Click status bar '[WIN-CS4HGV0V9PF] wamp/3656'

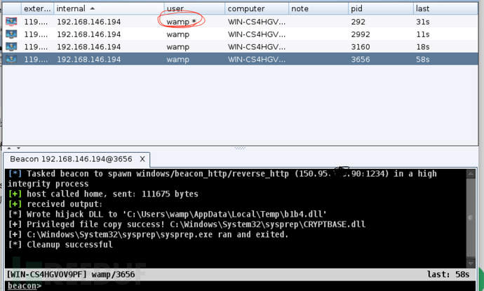[x=71, y=274]
